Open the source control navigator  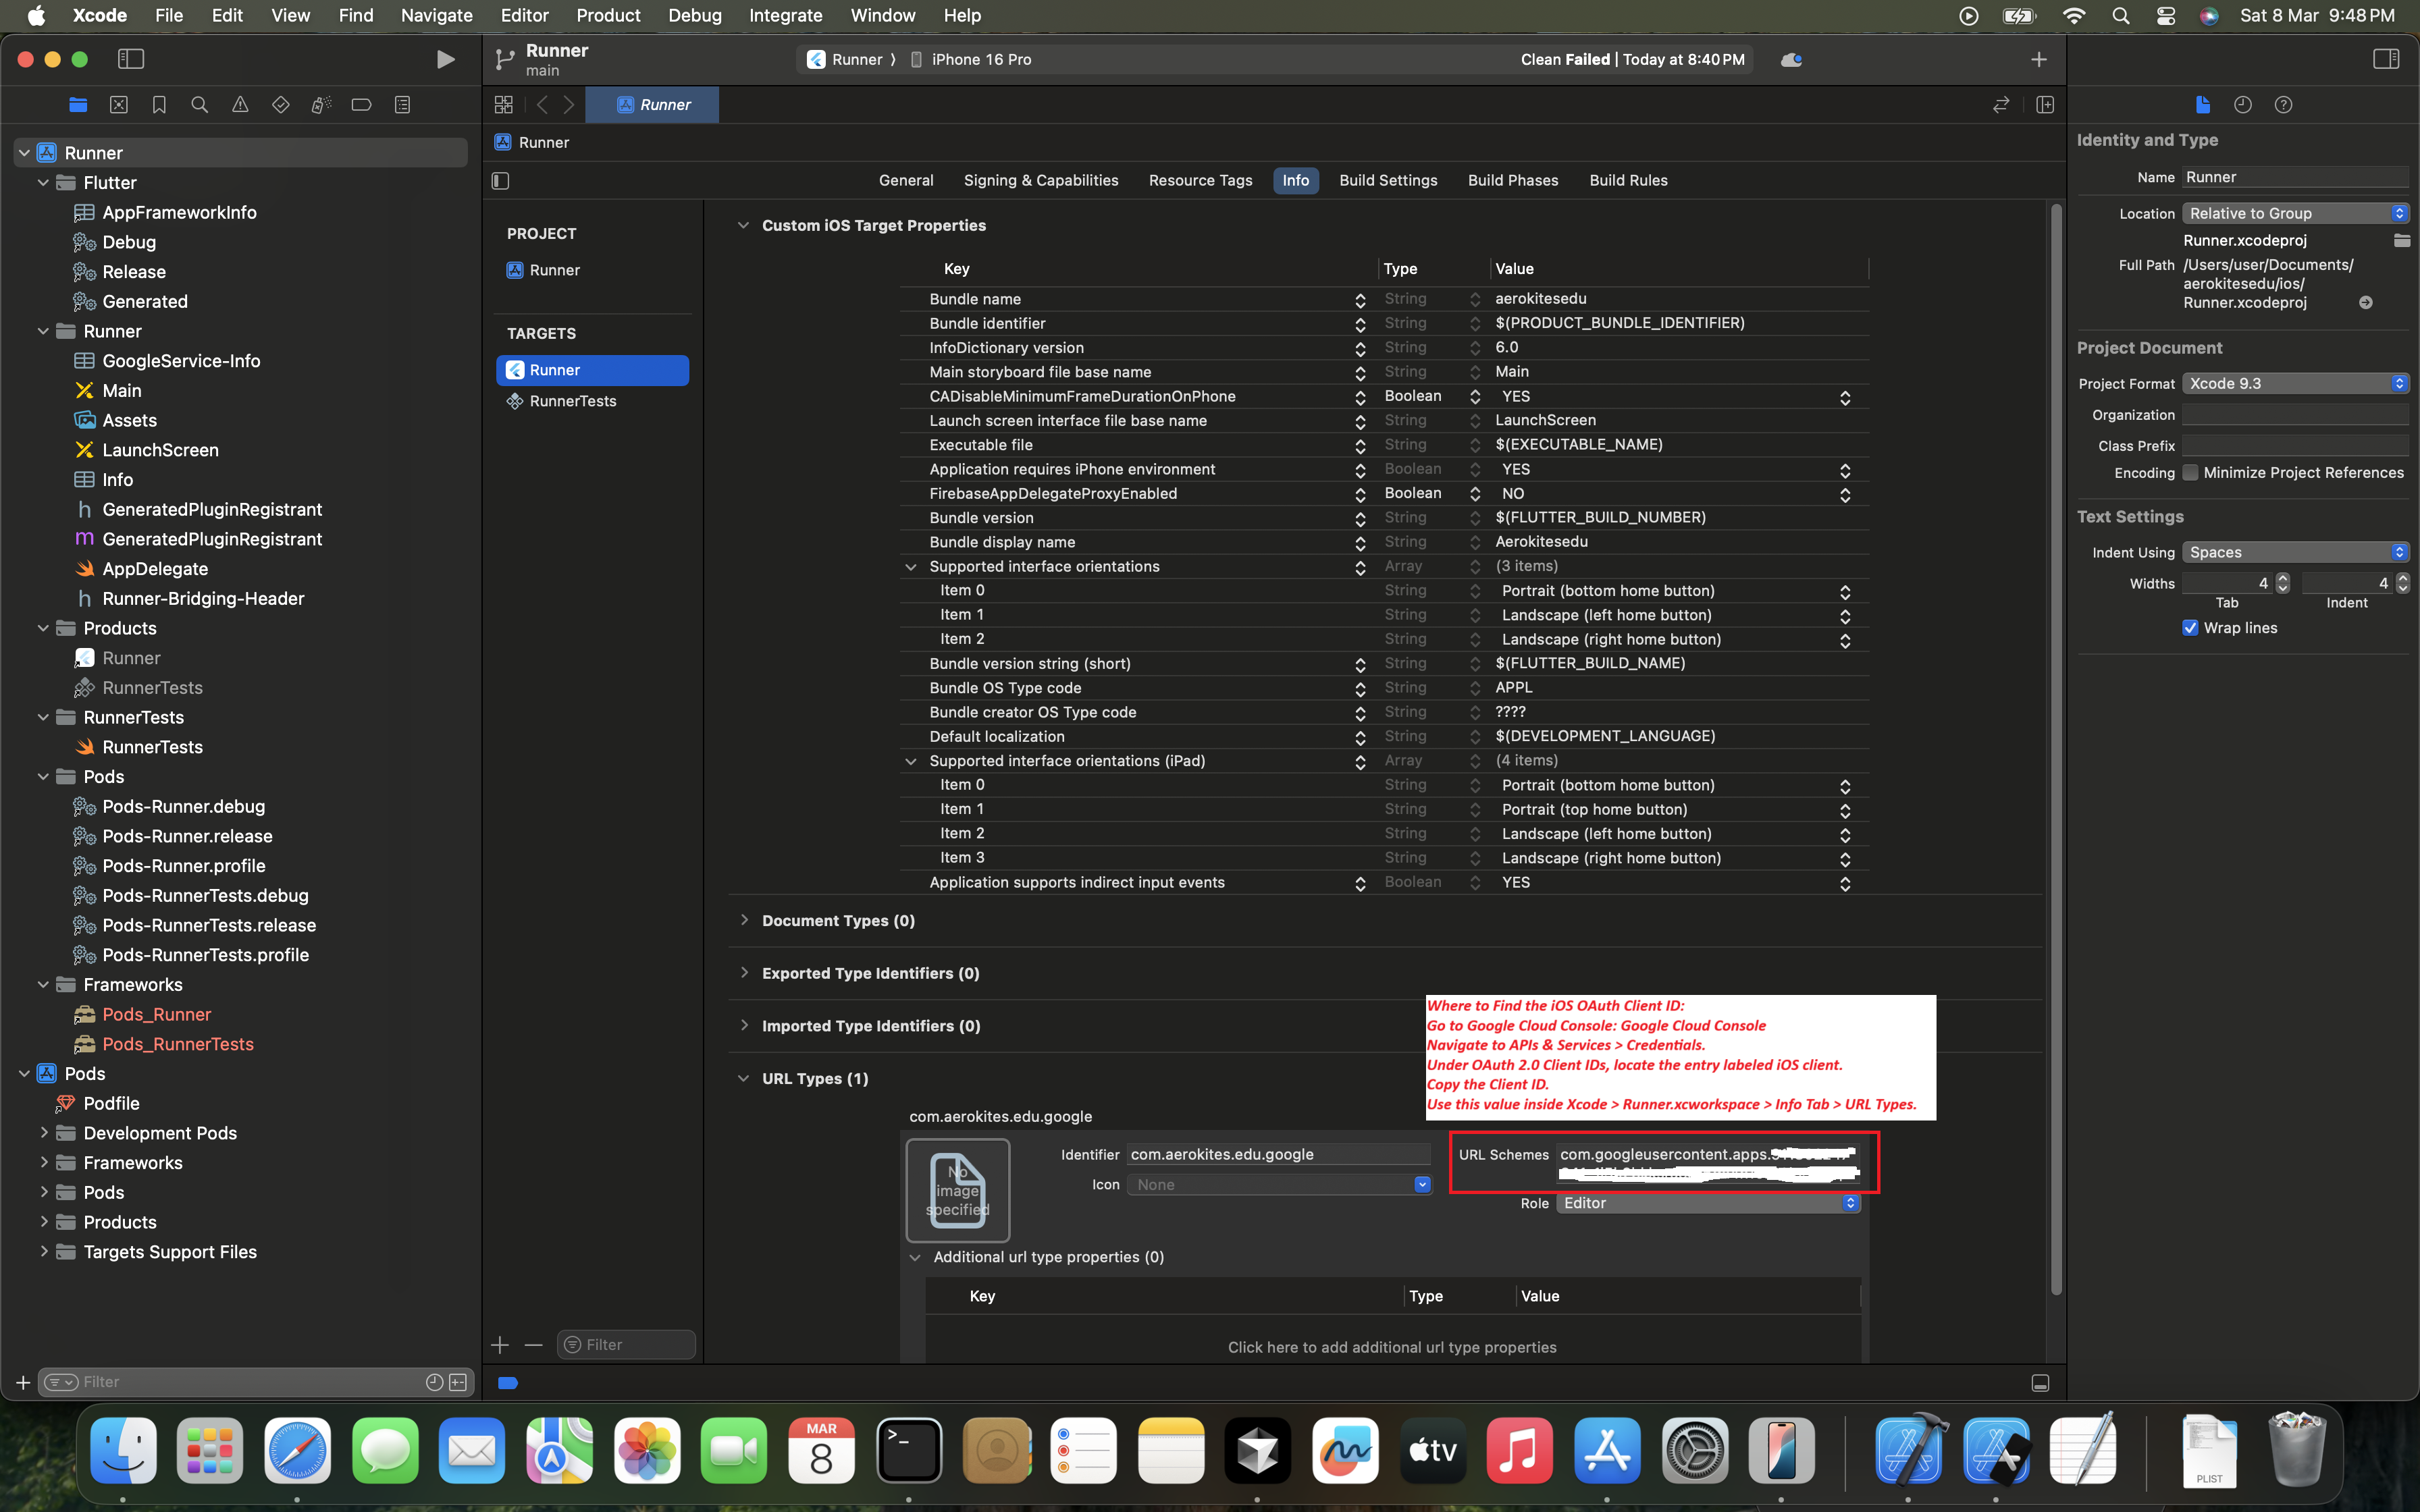pyautogui.click(x=118, y=105)
